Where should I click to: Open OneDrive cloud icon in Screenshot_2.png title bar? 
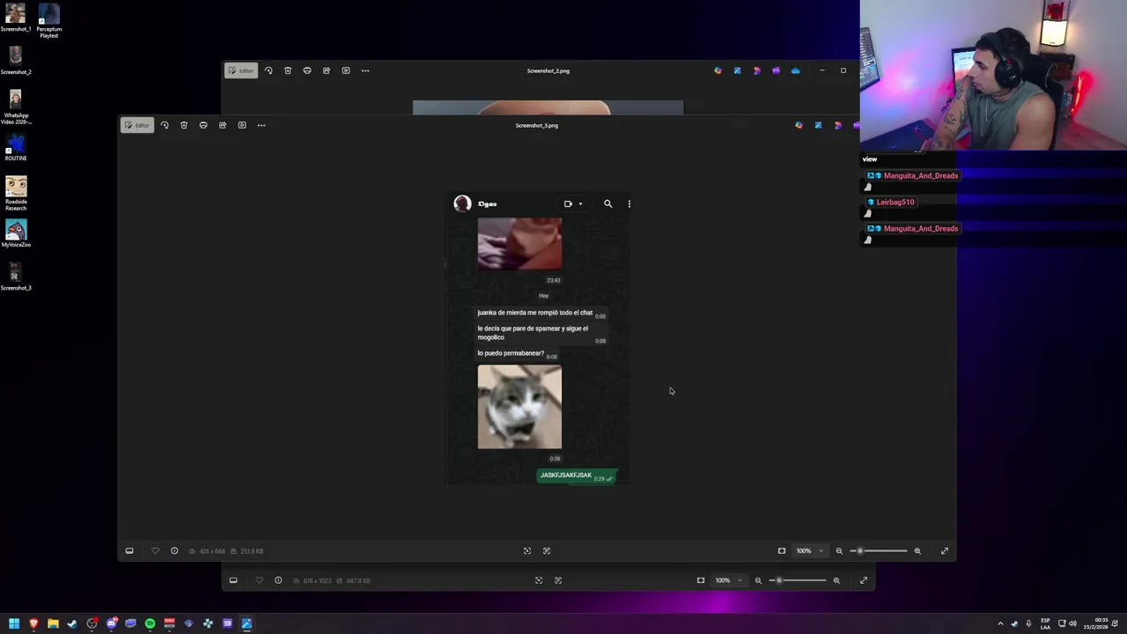(795, 70)
